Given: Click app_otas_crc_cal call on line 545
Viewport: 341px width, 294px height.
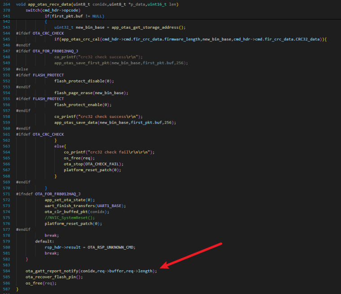Looking at the screenshot, I should (190, 39).
